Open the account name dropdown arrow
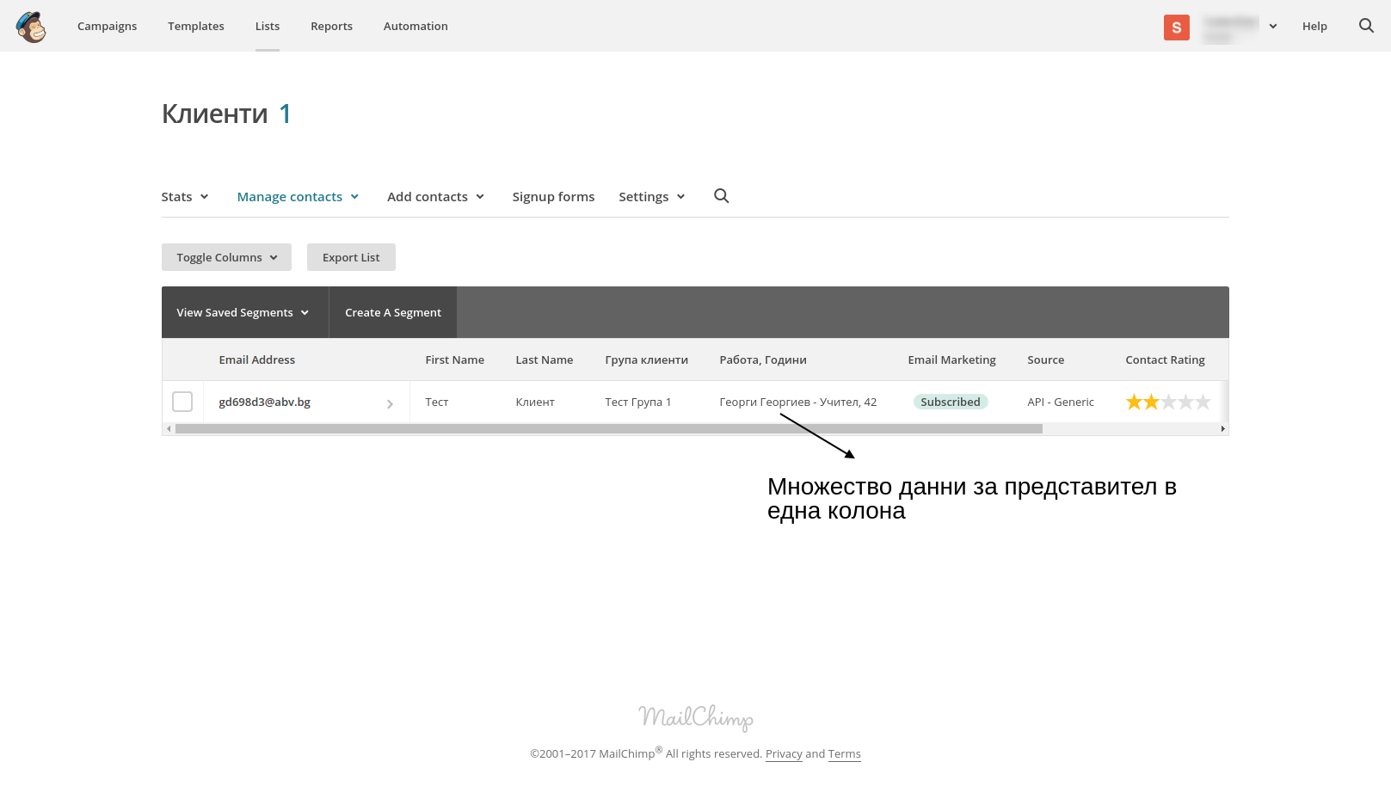 point(1273,27)
